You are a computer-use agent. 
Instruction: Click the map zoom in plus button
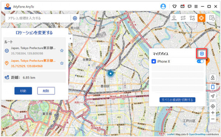click(213, 113)
